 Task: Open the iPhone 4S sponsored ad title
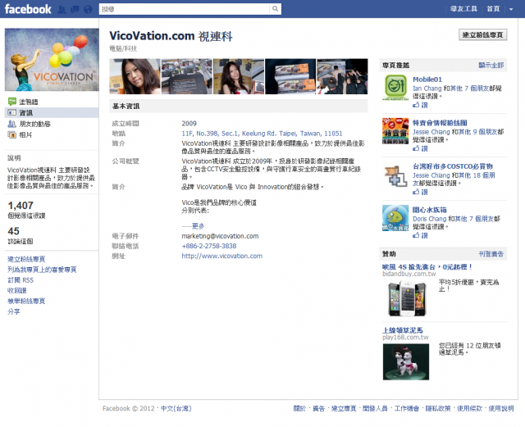click(427, 267)
